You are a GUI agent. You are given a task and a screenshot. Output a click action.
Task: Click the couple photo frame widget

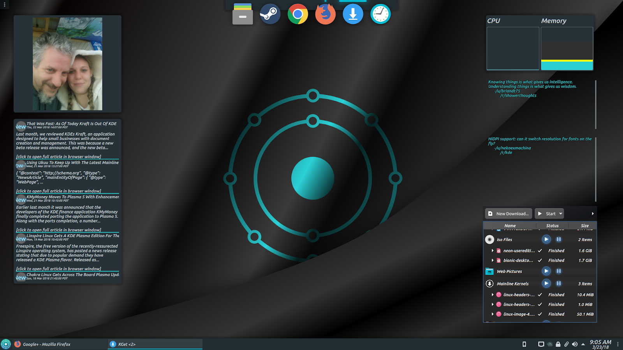tap(67, 64)
